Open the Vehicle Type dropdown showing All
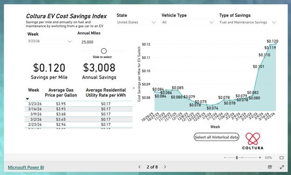This screenshot has height=175, width=291. (x=187, y=22)
